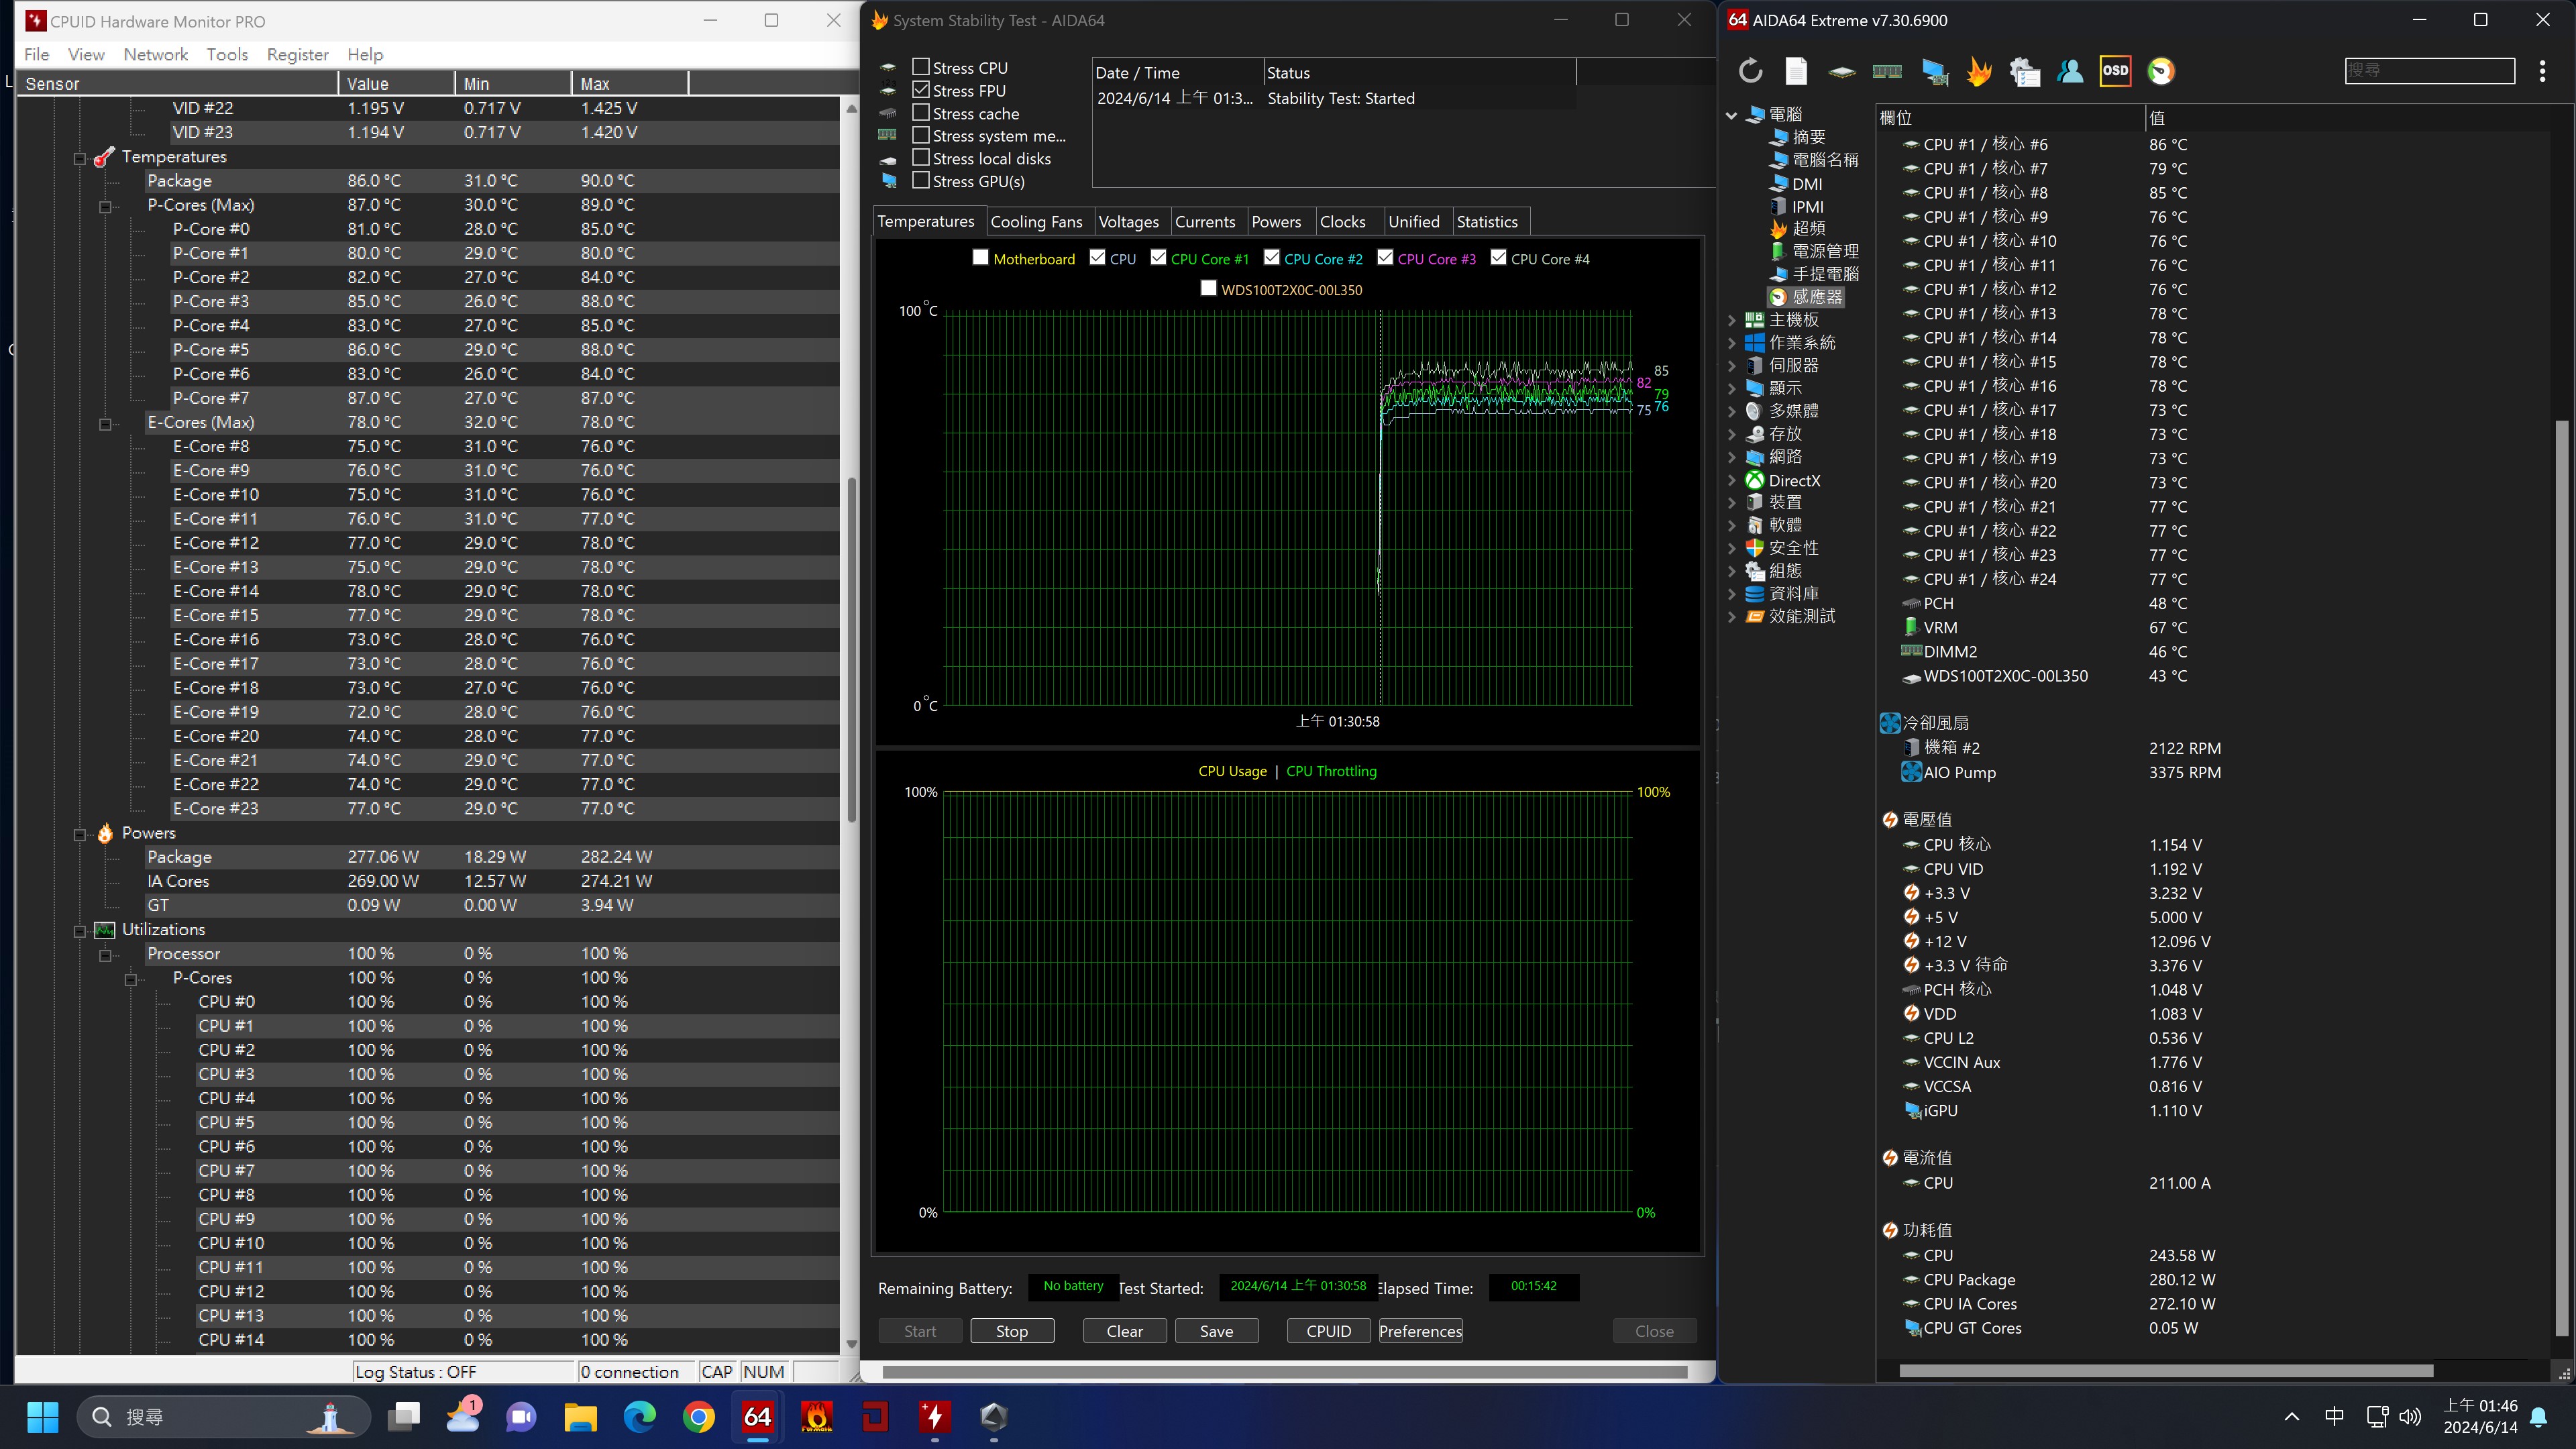Click the OSD panel toolbar icon
The width and height of the screenshot is (2576, 1449).
[2115, 71]
